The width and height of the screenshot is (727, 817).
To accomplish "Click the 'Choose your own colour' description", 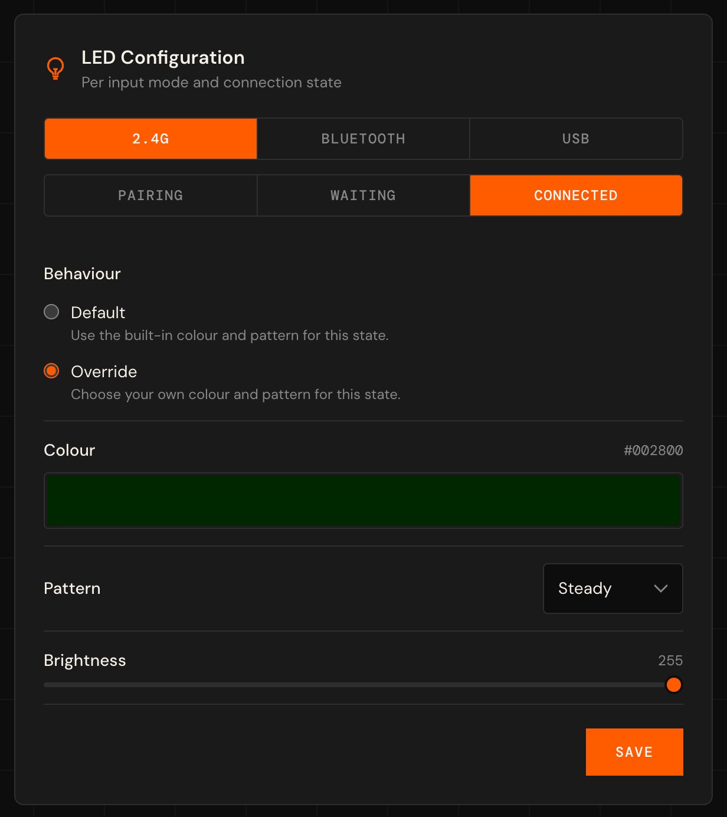I will [235, 394].
